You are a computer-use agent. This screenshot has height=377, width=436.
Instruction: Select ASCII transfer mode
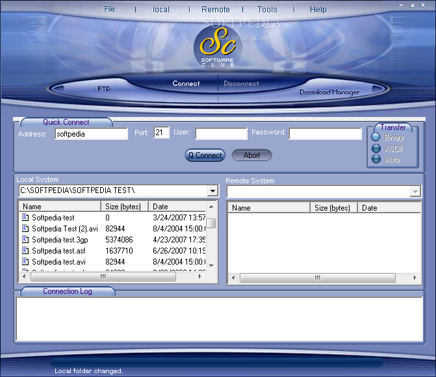(376, 148)
